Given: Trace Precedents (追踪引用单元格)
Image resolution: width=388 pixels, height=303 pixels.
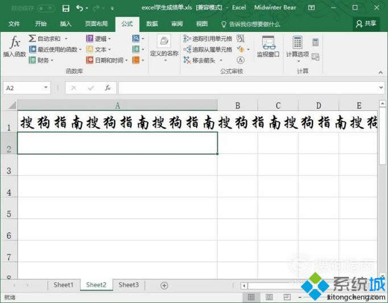Looking at the screenshot, I should tap(207, 39).
